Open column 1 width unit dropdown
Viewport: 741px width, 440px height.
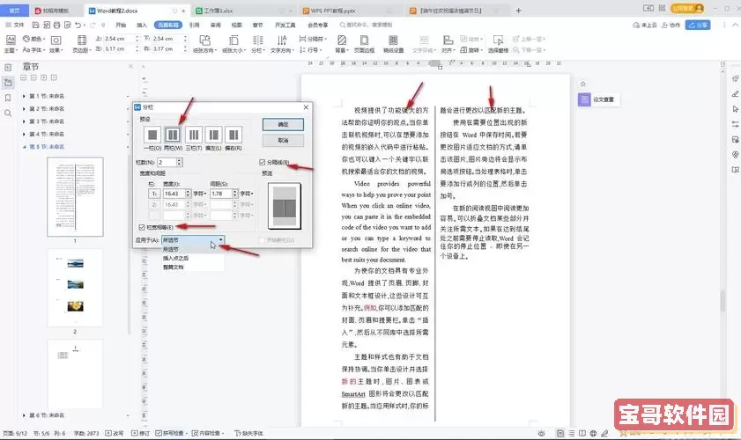[199, 194]
